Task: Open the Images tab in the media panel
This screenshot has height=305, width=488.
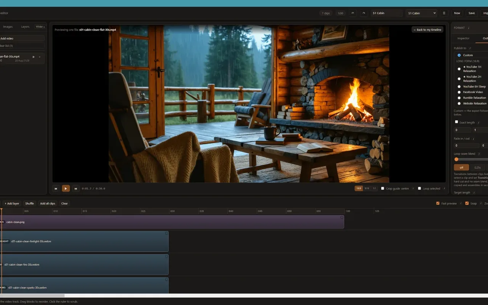Action: click(x=8, y=27)
